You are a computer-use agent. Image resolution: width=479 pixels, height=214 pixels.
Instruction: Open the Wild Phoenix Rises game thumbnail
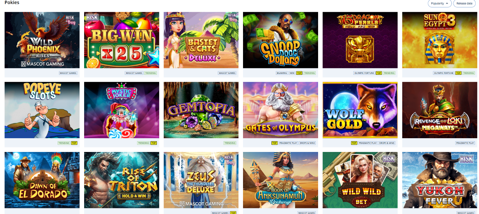click(42, 40)
